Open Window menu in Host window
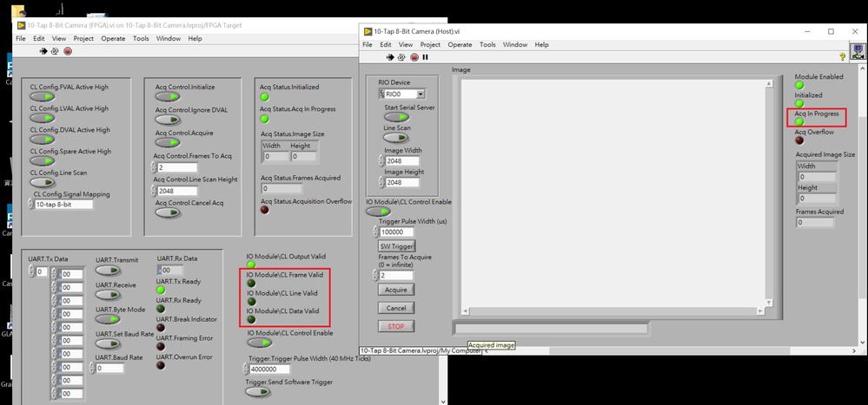Screen dimensions: 868x405 515,45
